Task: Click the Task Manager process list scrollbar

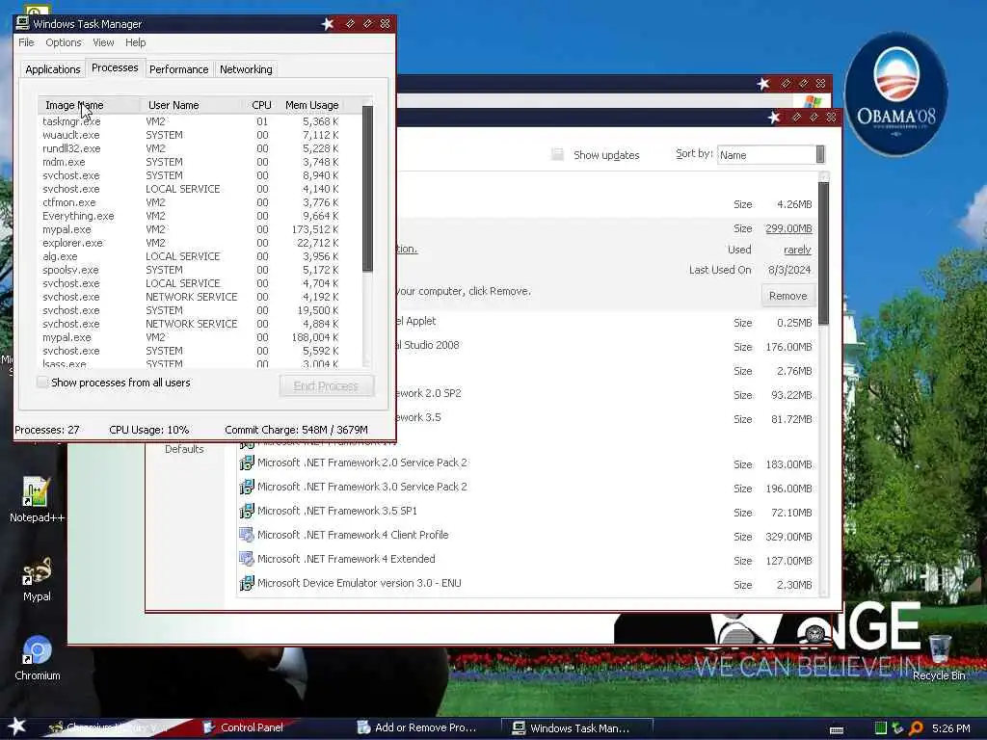Action: click(x=367, y=189)
